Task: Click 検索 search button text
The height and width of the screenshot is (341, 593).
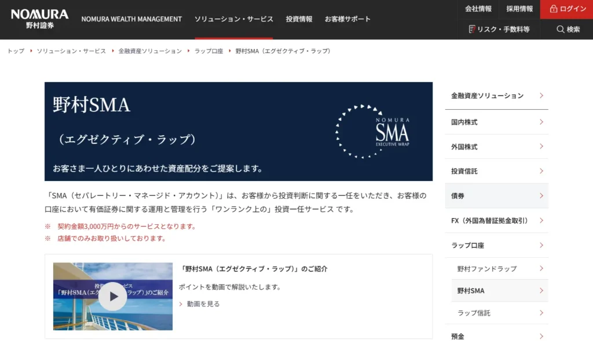Action: coord(573,29)
